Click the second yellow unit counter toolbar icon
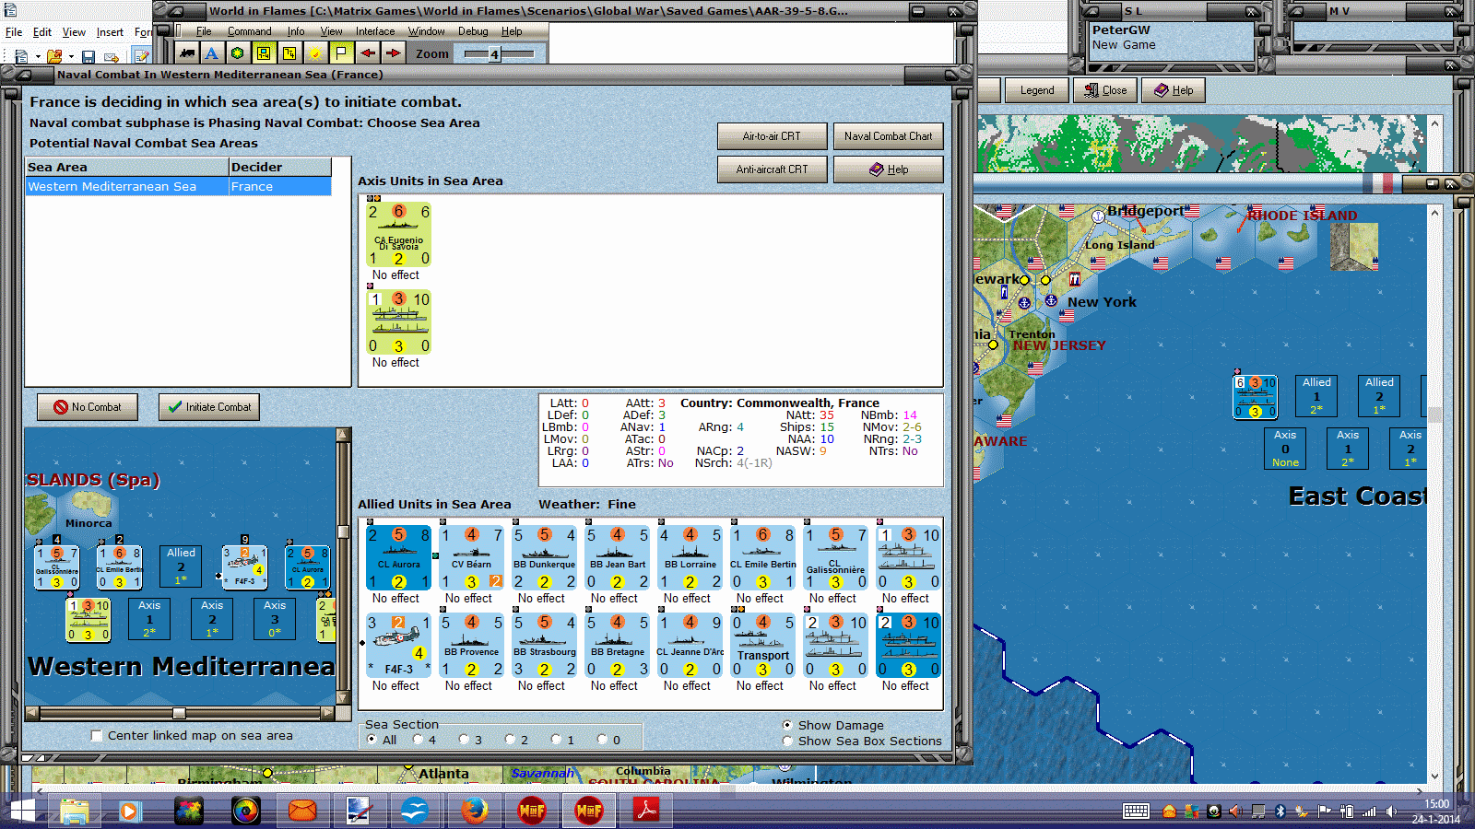Image resolution: width=1475 pixels, height=829 pixels. click(289, 53)
